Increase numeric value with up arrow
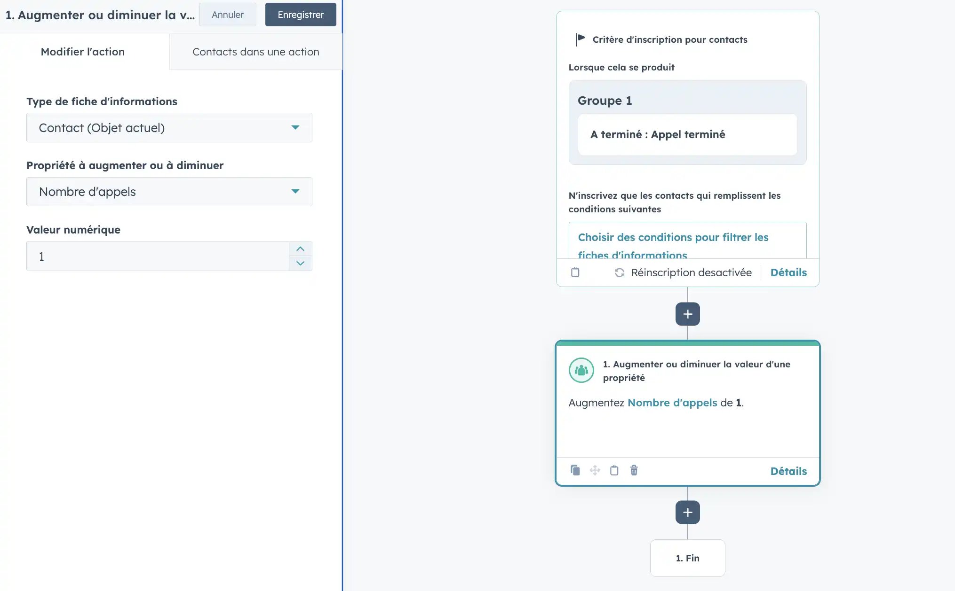 point(300,249)
